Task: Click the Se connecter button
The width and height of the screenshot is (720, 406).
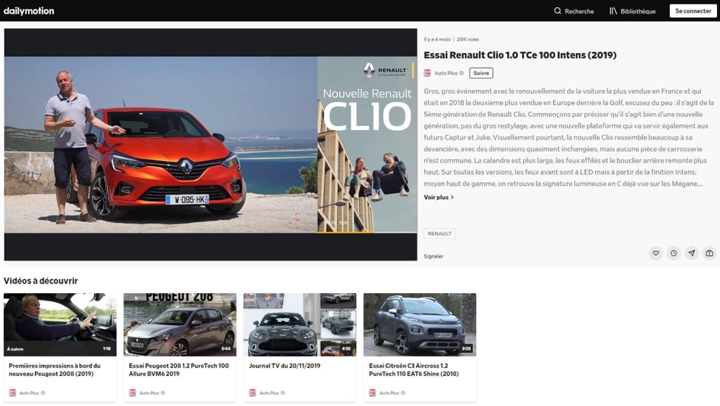Action: pos(693,11)
